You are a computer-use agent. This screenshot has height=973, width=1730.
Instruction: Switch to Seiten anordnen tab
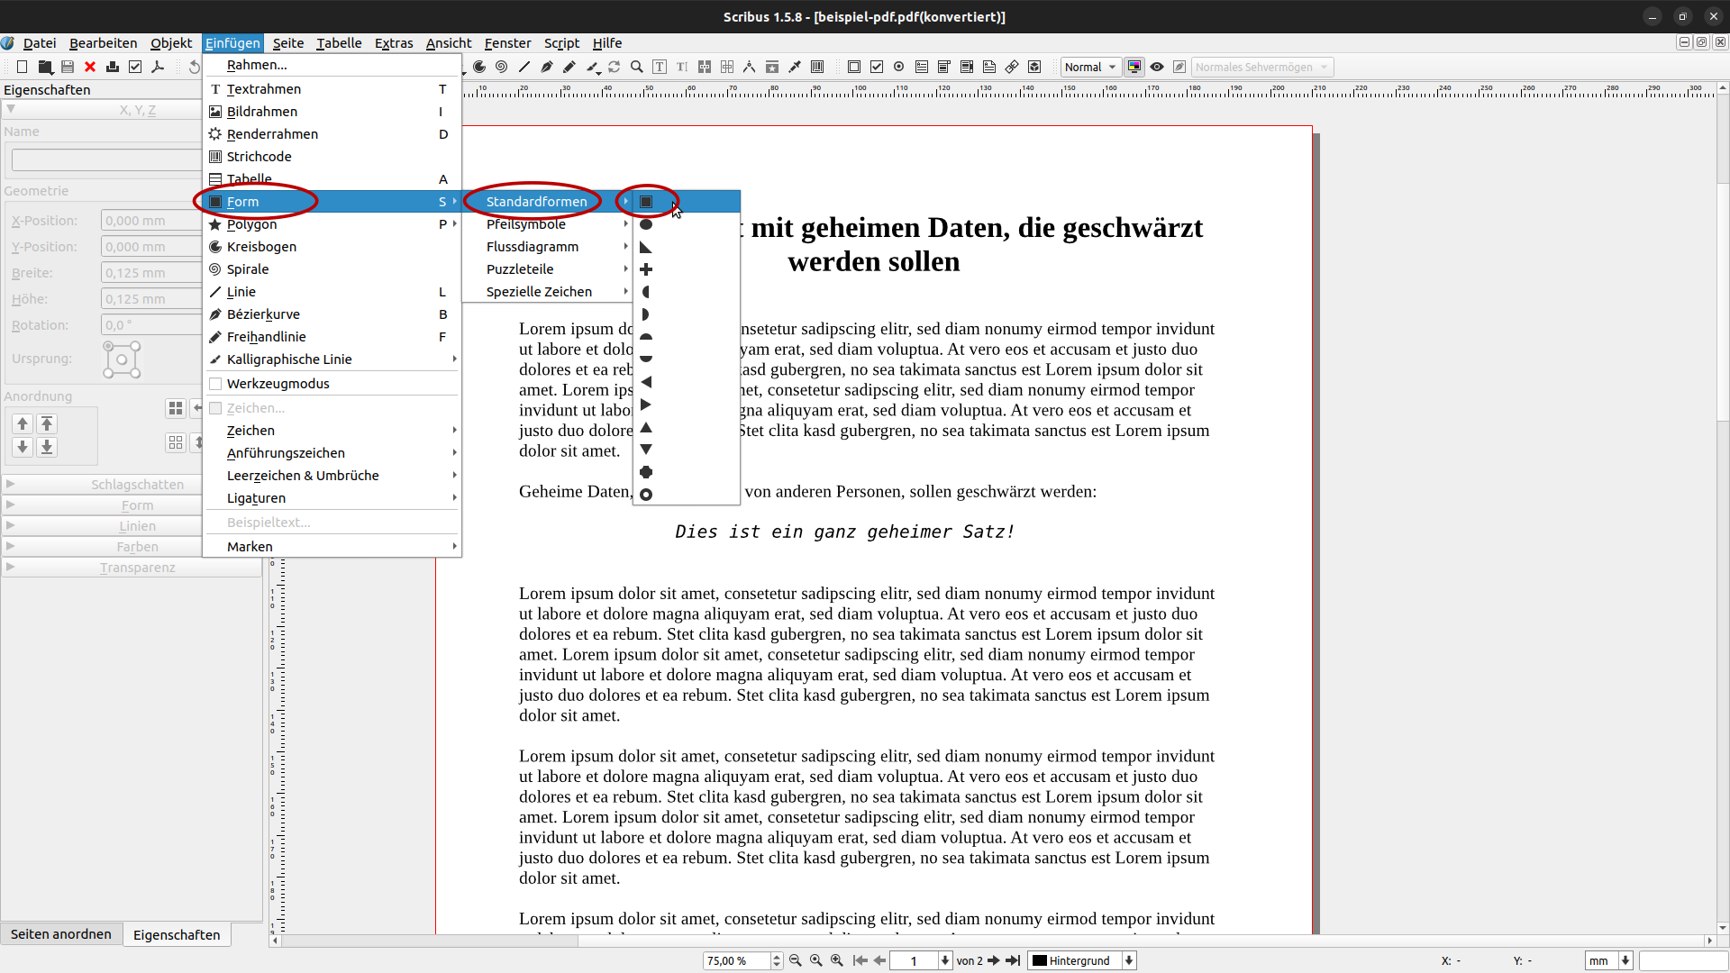[61, 934]
